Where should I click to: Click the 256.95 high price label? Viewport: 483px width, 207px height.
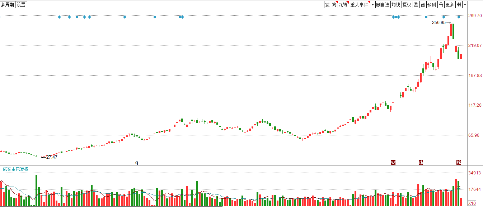[x=439, y=23]
